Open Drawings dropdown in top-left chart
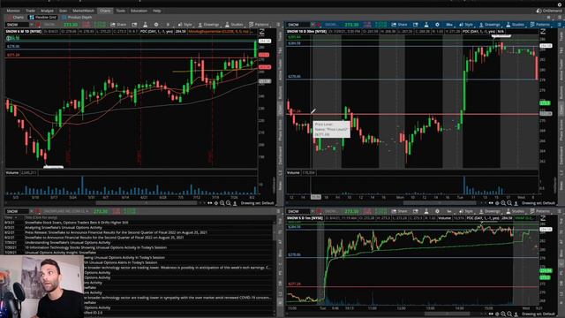The width and height of the screenshot is (565, 318). coord(208,25)
